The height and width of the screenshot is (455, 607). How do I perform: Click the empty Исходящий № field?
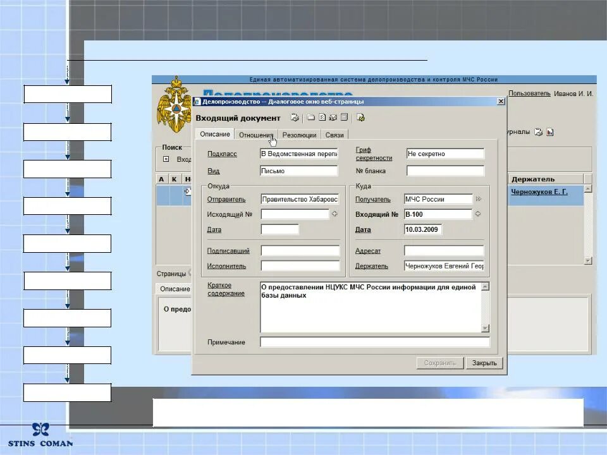coord(295,214)
